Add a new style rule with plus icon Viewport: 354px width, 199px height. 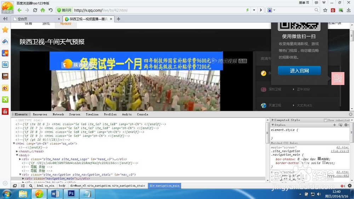(335, 125)
